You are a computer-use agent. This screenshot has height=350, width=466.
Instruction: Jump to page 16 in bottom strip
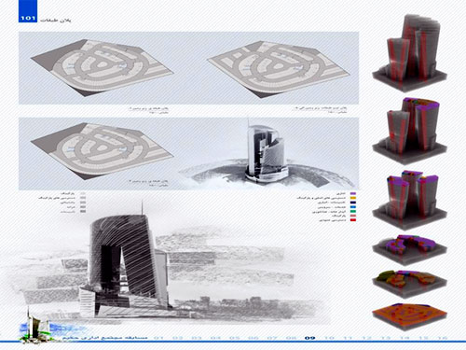click(x=442, y=338)
